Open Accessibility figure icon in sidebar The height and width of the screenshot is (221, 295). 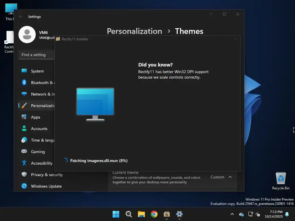[x=24, y=163]
